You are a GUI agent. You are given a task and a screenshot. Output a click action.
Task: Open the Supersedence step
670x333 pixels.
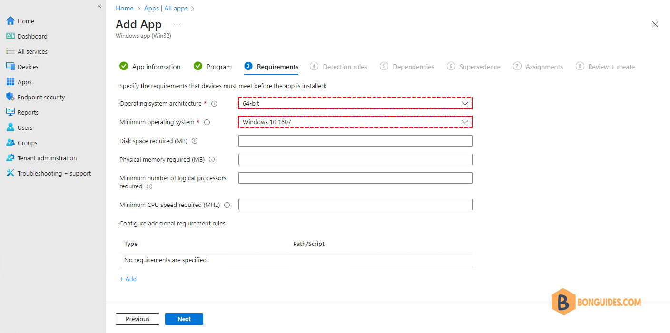[474, 67]
